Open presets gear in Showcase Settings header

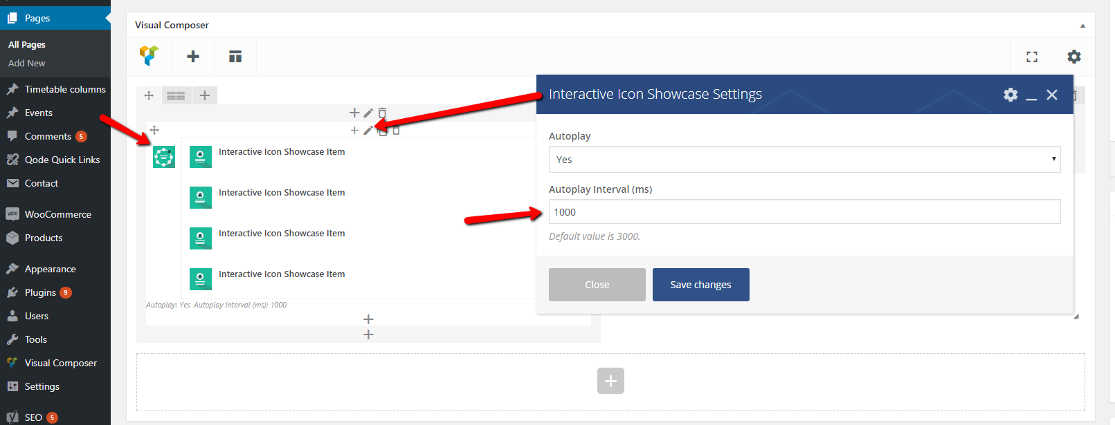(1010, 95)
